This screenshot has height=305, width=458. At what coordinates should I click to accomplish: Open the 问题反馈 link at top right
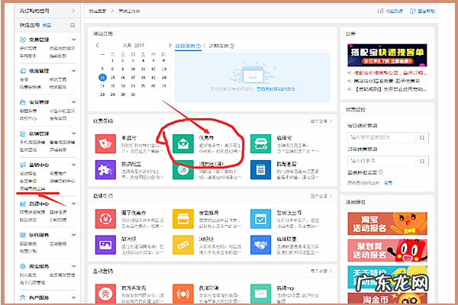pos(390,11)
